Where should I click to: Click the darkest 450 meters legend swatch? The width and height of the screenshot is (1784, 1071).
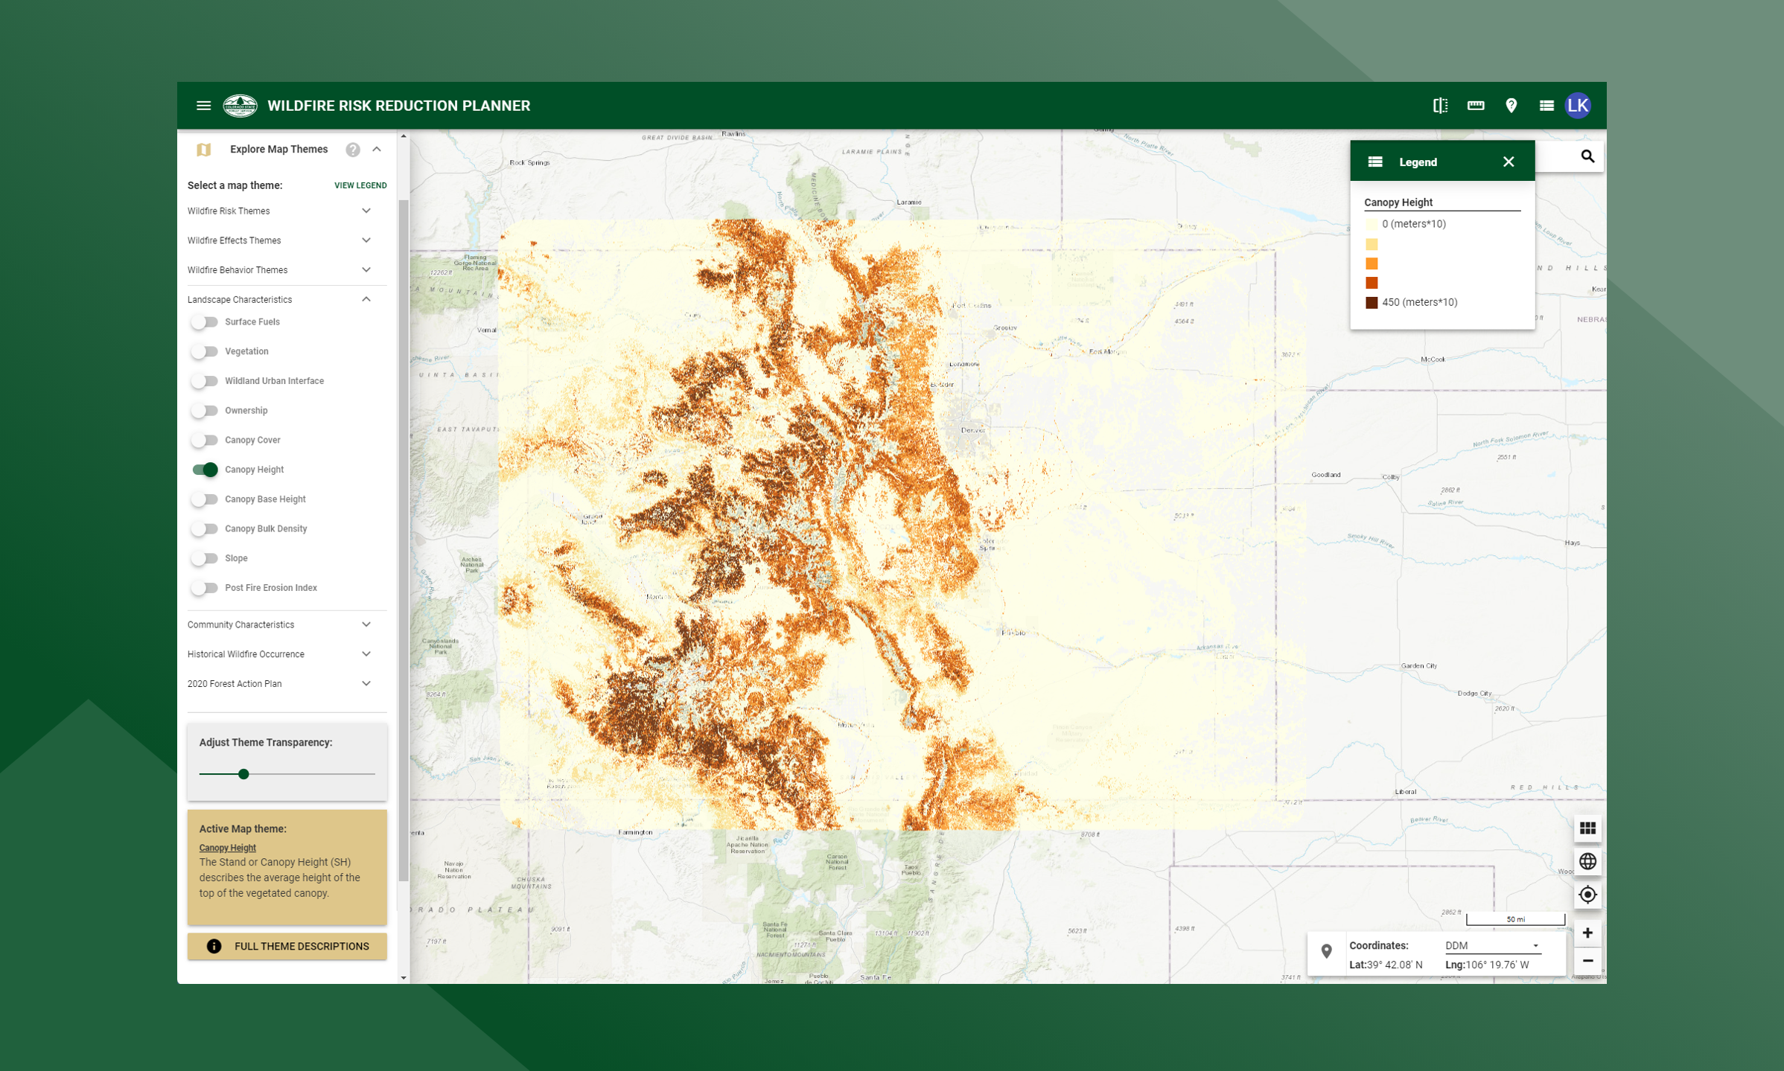pos(1372,302)
